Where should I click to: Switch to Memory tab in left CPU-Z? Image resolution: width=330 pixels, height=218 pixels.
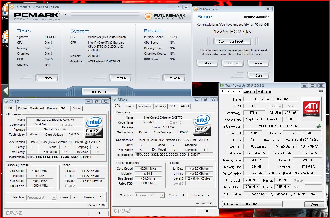(52, 108)
